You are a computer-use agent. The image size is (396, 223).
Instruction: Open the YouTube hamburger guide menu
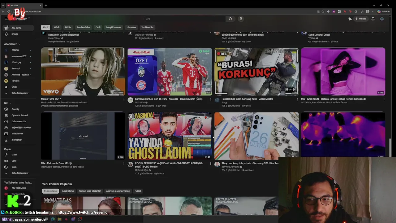6,19
